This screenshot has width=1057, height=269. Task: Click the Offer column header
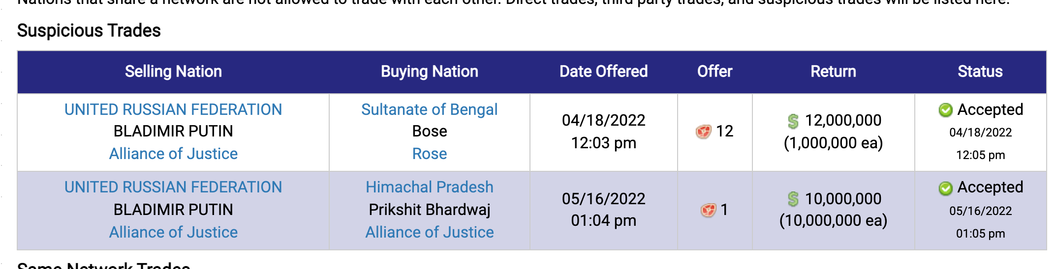715,72
